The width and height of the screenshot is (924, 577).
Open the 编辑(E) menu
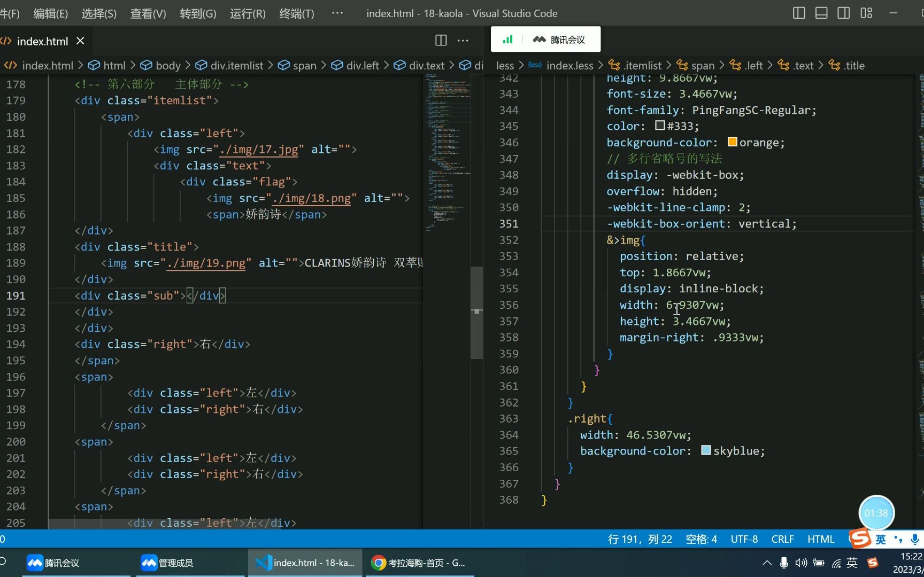tap(51, 13)
